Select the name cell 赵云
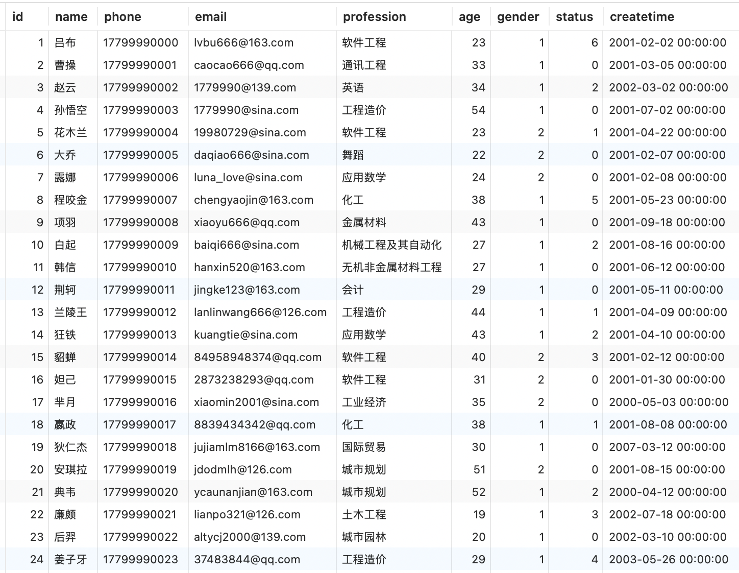Screen dimensions: 739x573 pos(65,88)
